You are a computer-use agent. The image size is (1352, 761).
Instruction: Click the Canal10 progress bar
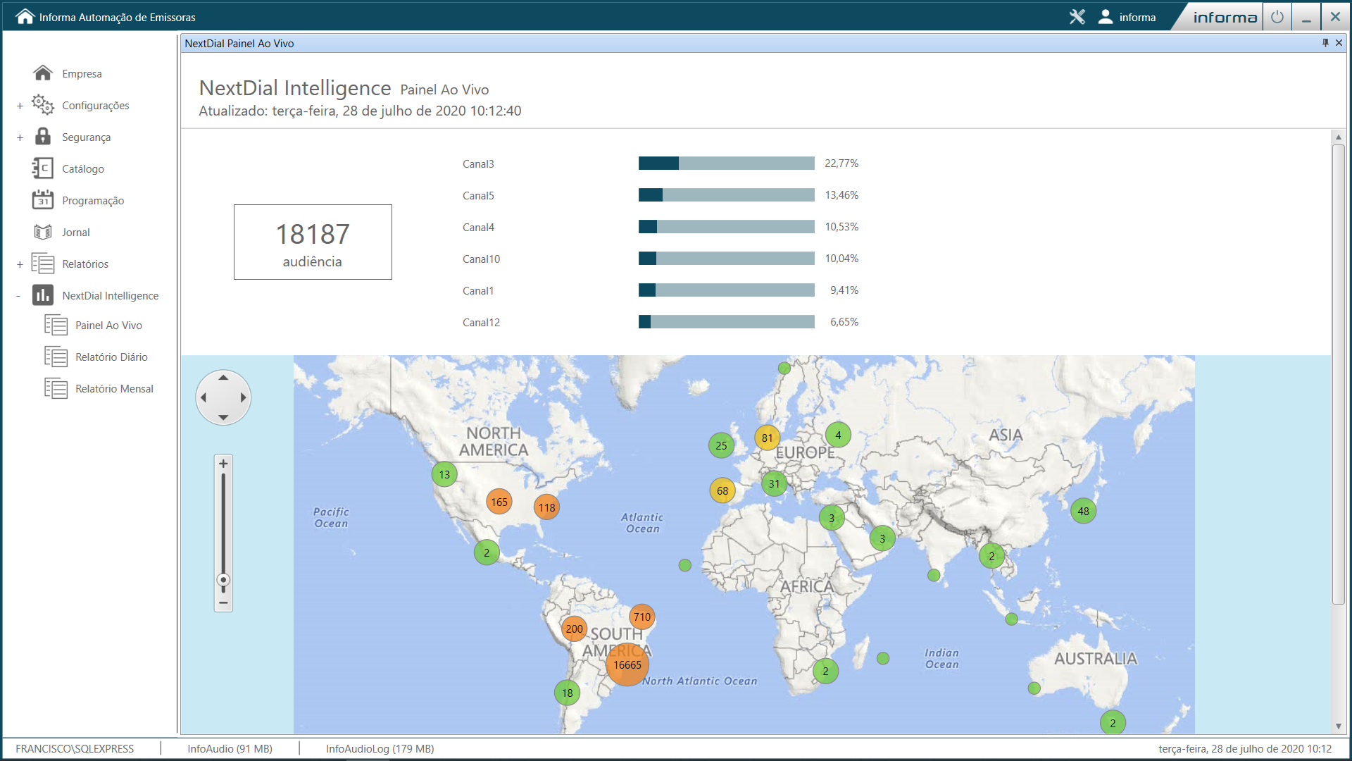point(726,259)
